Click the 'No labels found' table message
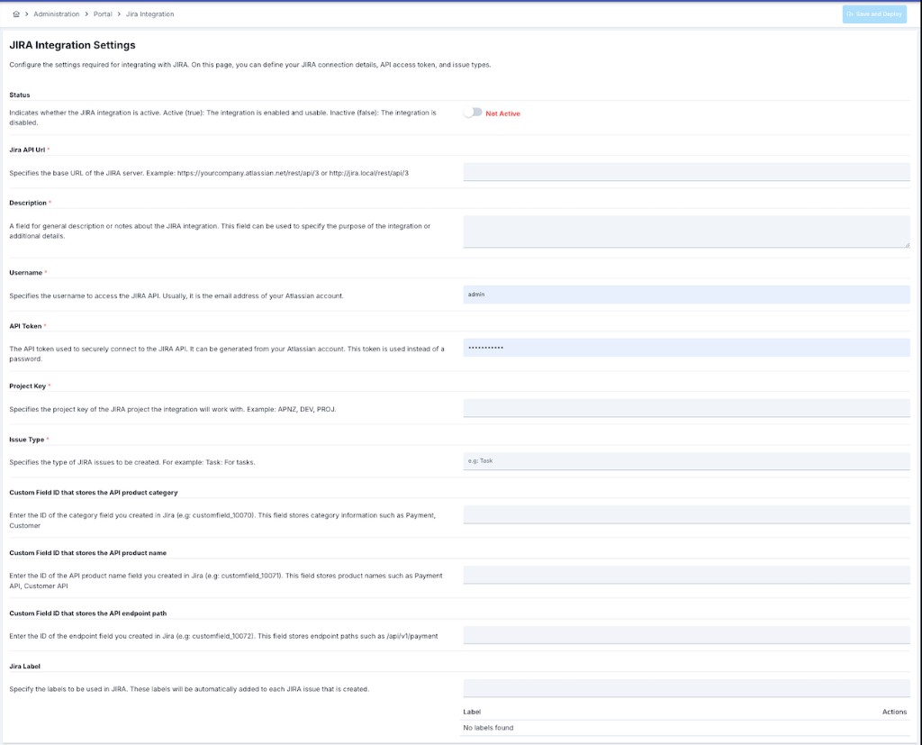Viewport: 922px width, 745px height. 488,728
